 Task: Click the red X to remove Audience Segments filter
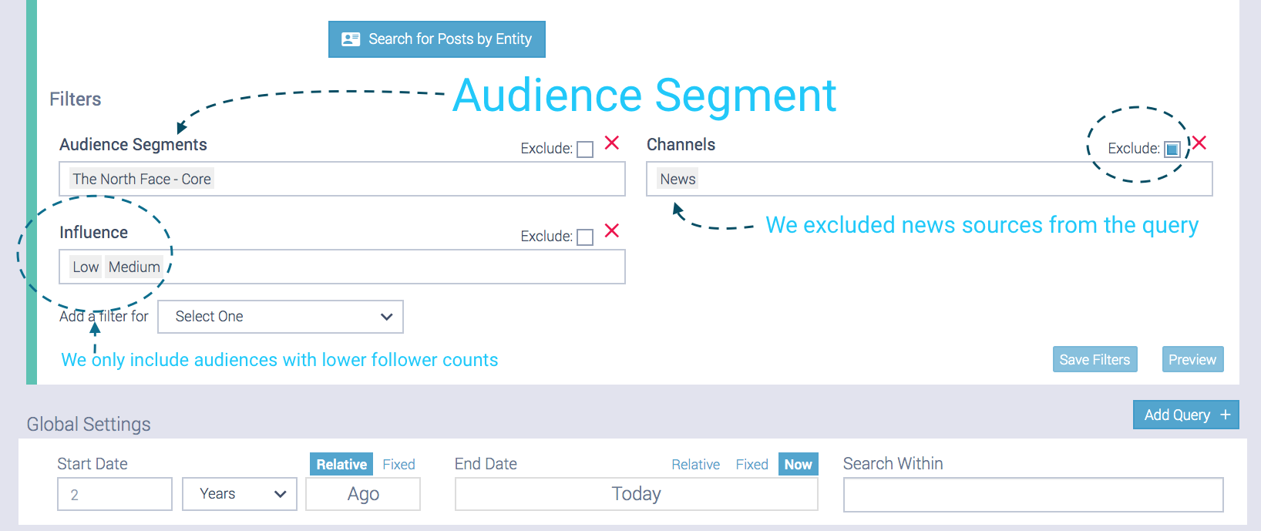tap(610, 143)
